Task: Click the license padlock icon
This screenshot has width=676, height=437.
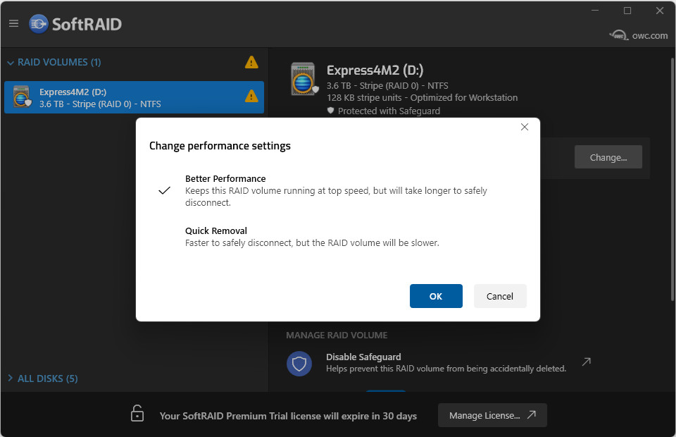Action: point(137,413)
